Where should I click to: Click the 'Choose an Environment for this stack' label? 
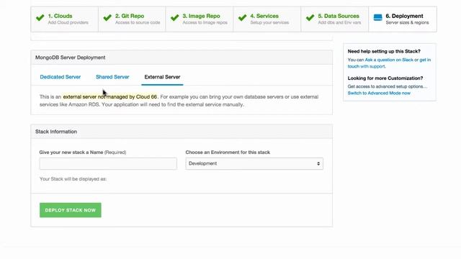pos(228,153)
